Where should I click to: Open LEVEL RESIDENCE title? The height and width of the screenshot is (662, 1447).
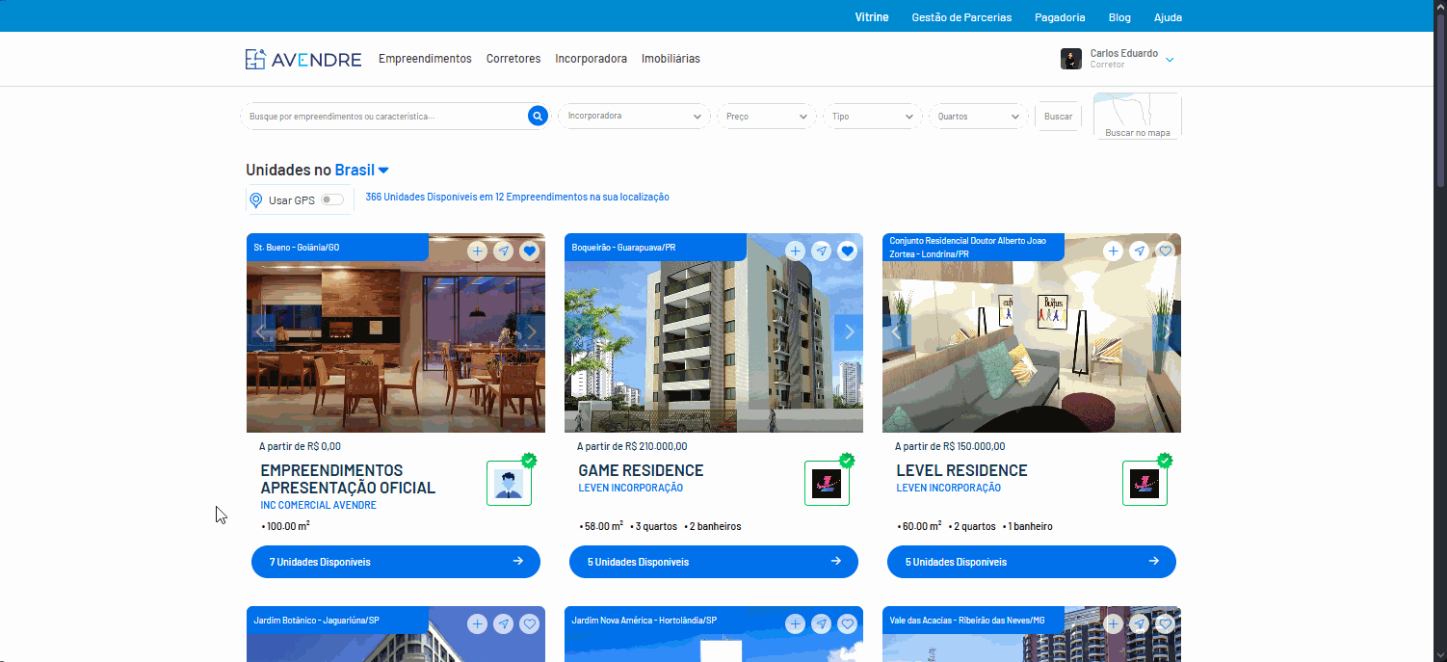pos(962,470)
